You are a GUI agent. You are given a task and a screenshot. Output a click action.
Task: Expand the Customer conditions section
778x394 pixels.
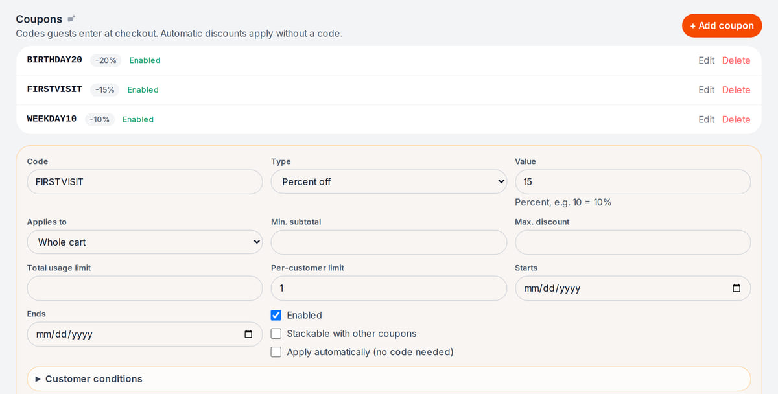tap(389, 379)
